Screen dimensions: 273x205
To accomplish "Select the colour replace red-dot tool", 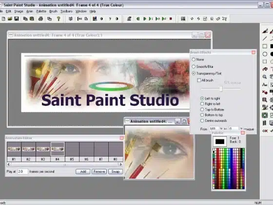I will (265, 92).
